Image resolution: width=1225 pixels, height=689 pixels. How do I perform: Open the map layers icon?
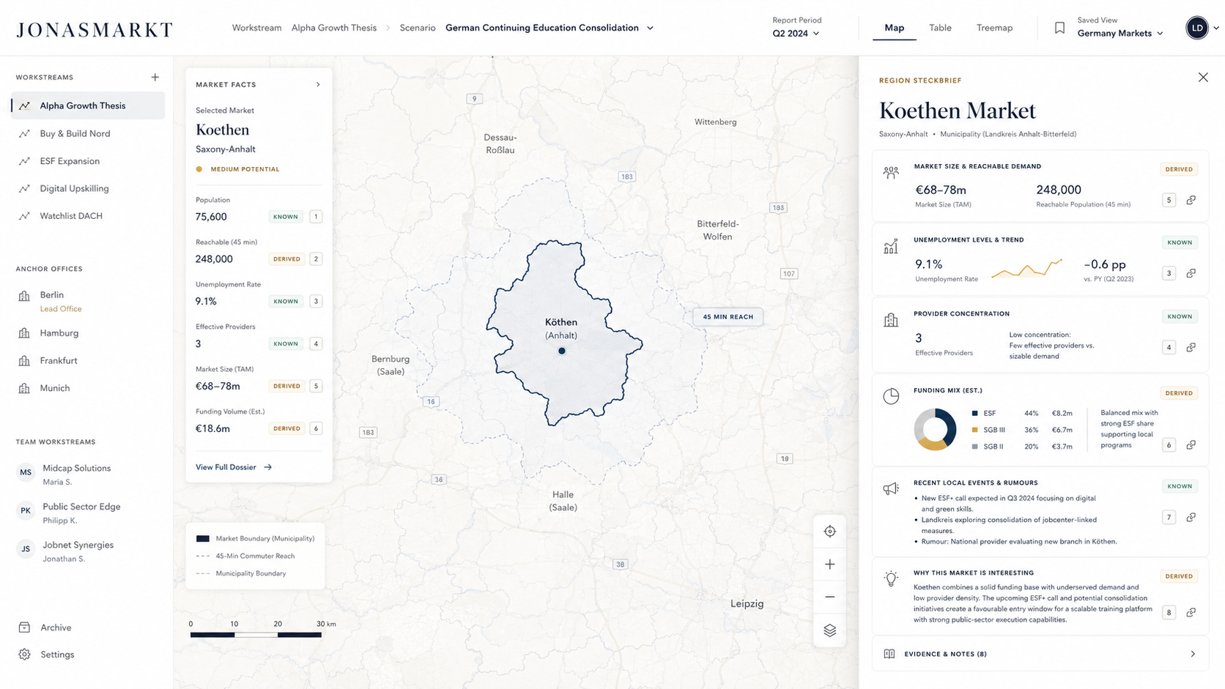click(829, 630)
